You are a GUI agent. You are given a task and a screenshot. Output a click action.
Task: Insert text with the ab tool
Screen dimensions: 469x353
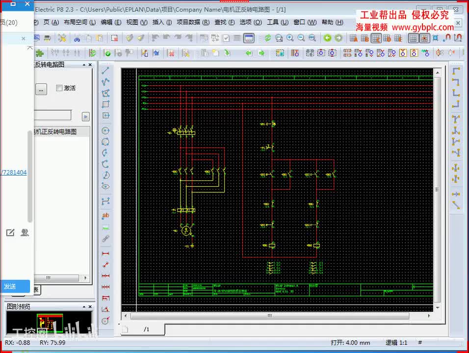click(105, 216)
